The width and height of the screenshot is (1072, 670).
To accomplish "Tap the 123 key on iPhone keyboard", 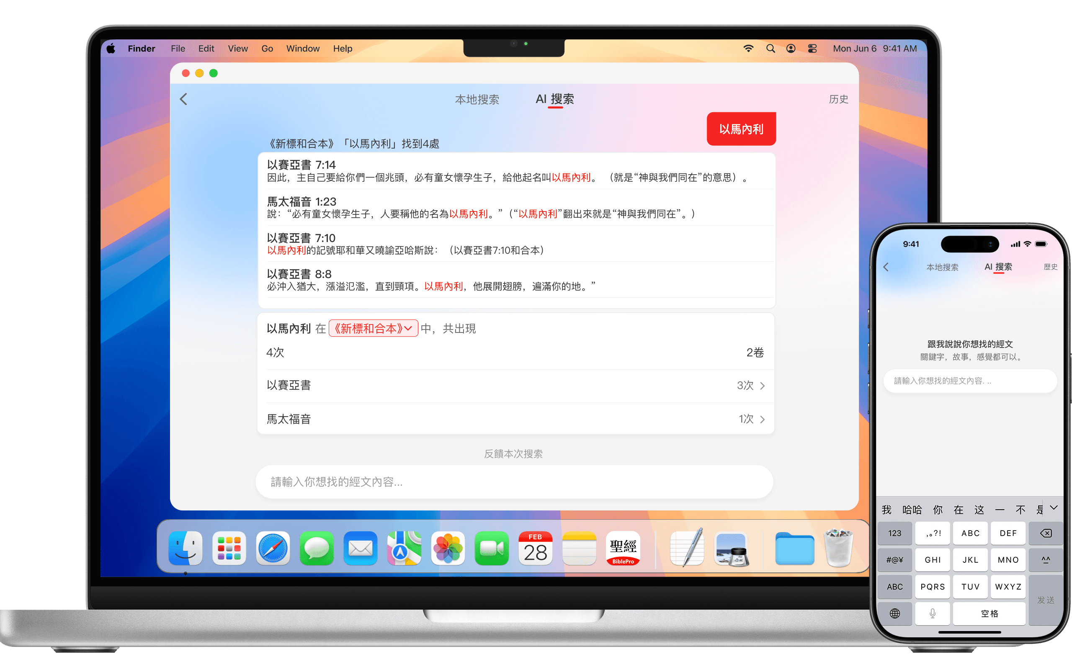I will 895,533.
